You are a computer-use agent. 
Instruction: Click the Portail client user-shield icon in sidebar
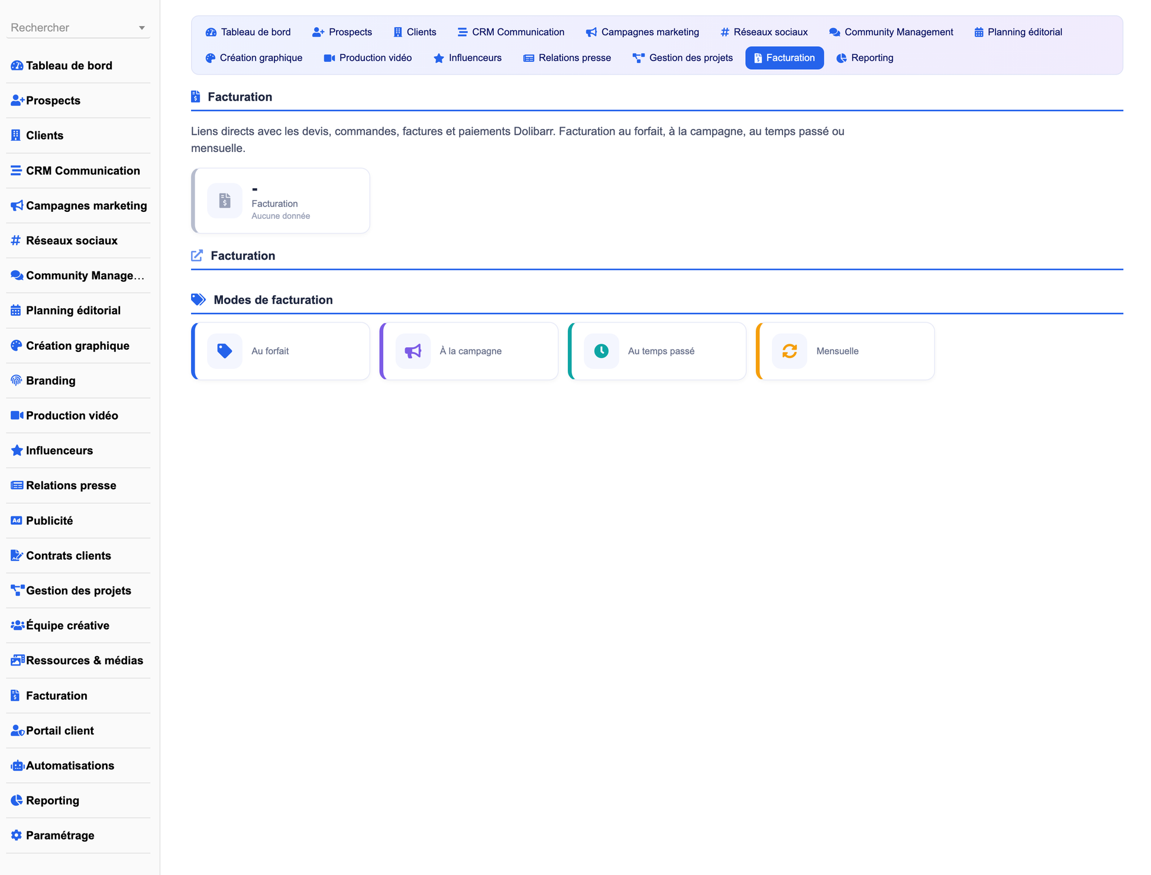click(18, 731)
